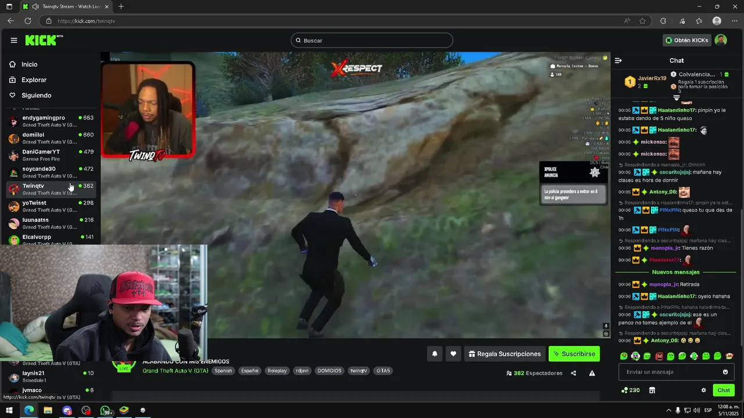Viewport: 744px width, 418px height.
Task: Select the Español tag
Action: pyautogui.click(x=250, y=370)
